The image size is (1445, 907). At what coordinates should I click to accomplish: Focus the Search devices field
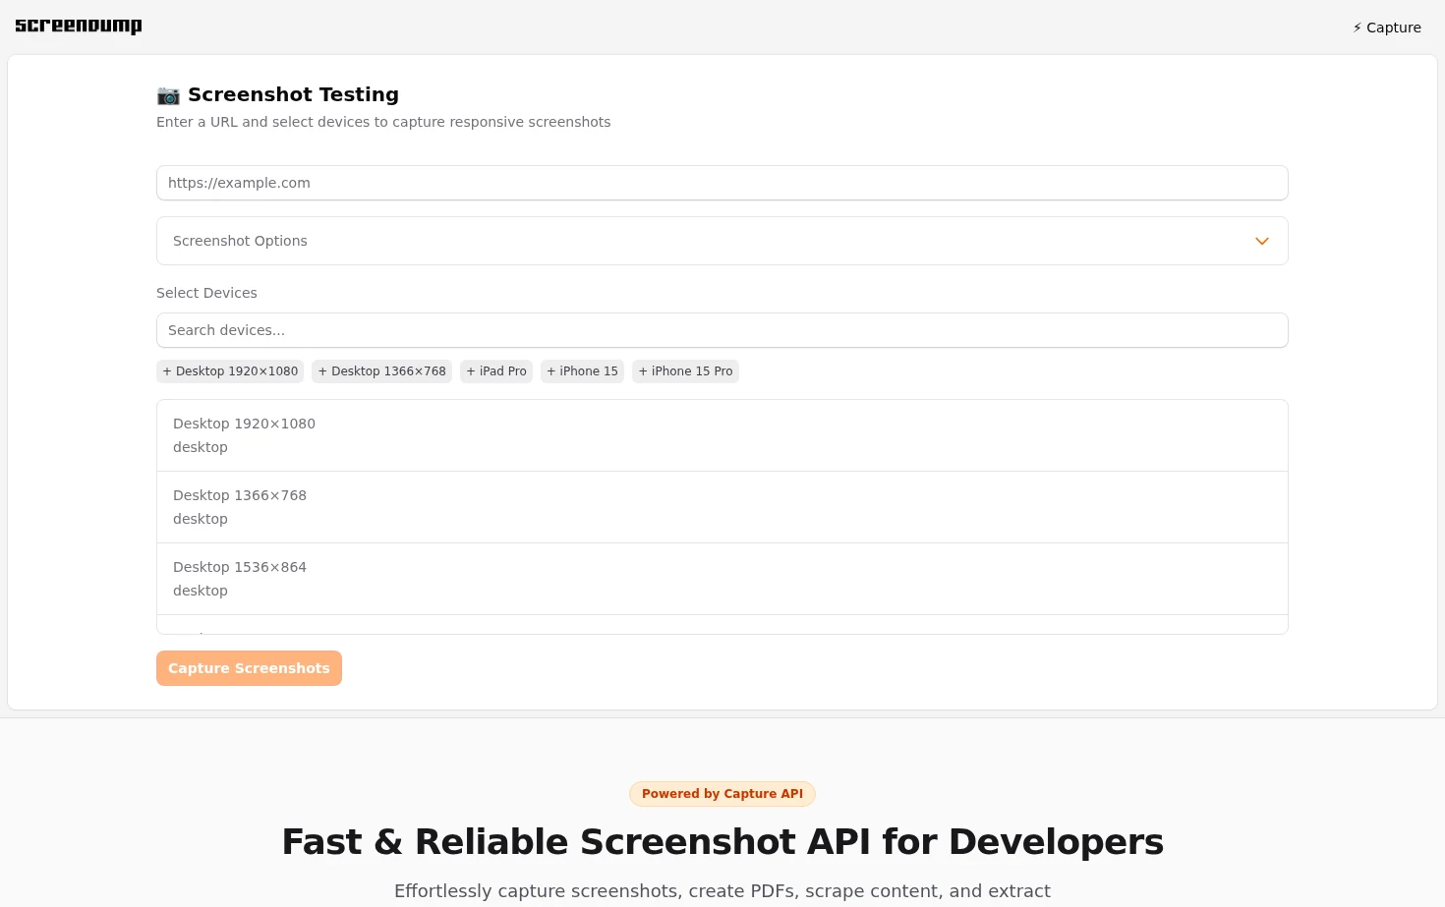(x=722, y=330)
